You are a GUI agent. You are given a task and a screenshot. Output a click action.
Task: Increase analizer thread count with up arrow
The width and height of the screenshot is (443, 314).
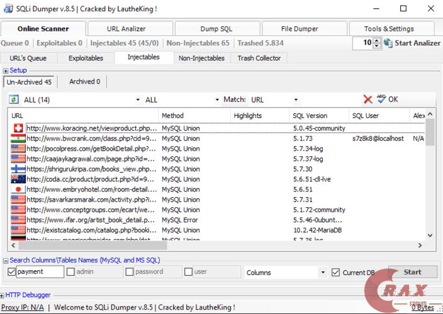tap(376, 41)
